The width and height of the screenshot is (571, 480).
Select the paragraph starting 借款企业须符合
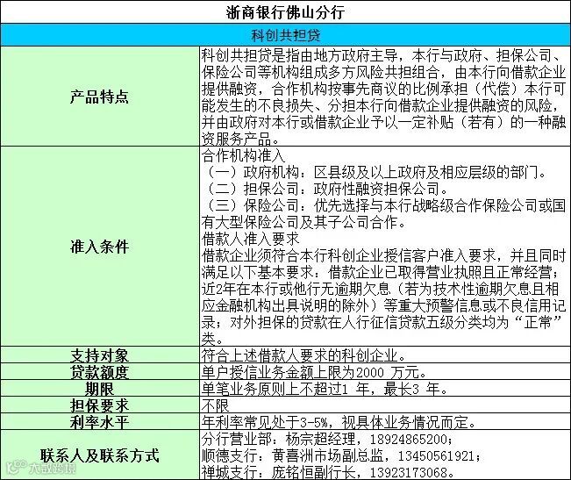click(x=384, y=297)
